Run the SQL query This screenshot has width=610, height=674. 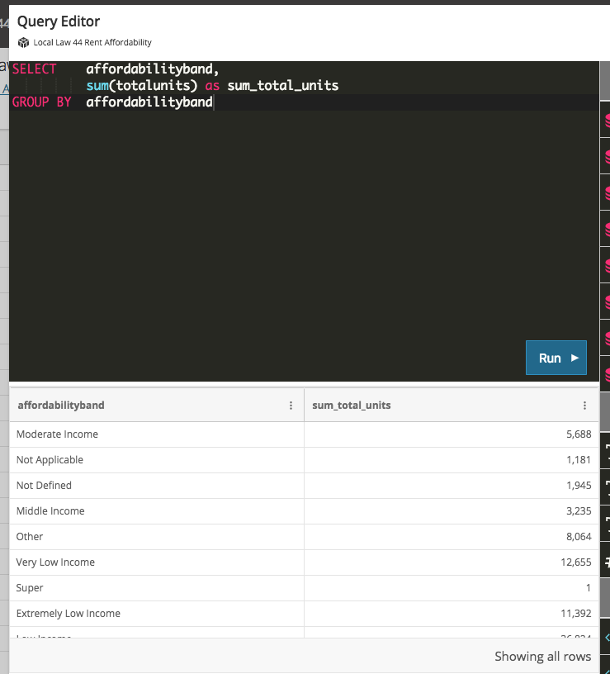coord(556,358)
